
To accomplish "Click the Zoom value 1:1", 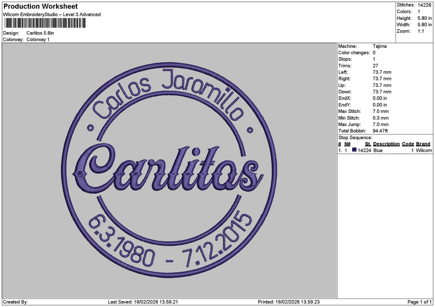I will (421, 31).
